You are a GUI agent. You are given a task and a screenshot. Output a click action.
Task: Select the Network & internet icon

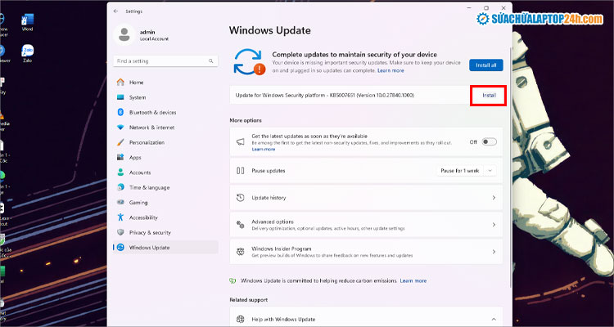click(x=121, y=128)
